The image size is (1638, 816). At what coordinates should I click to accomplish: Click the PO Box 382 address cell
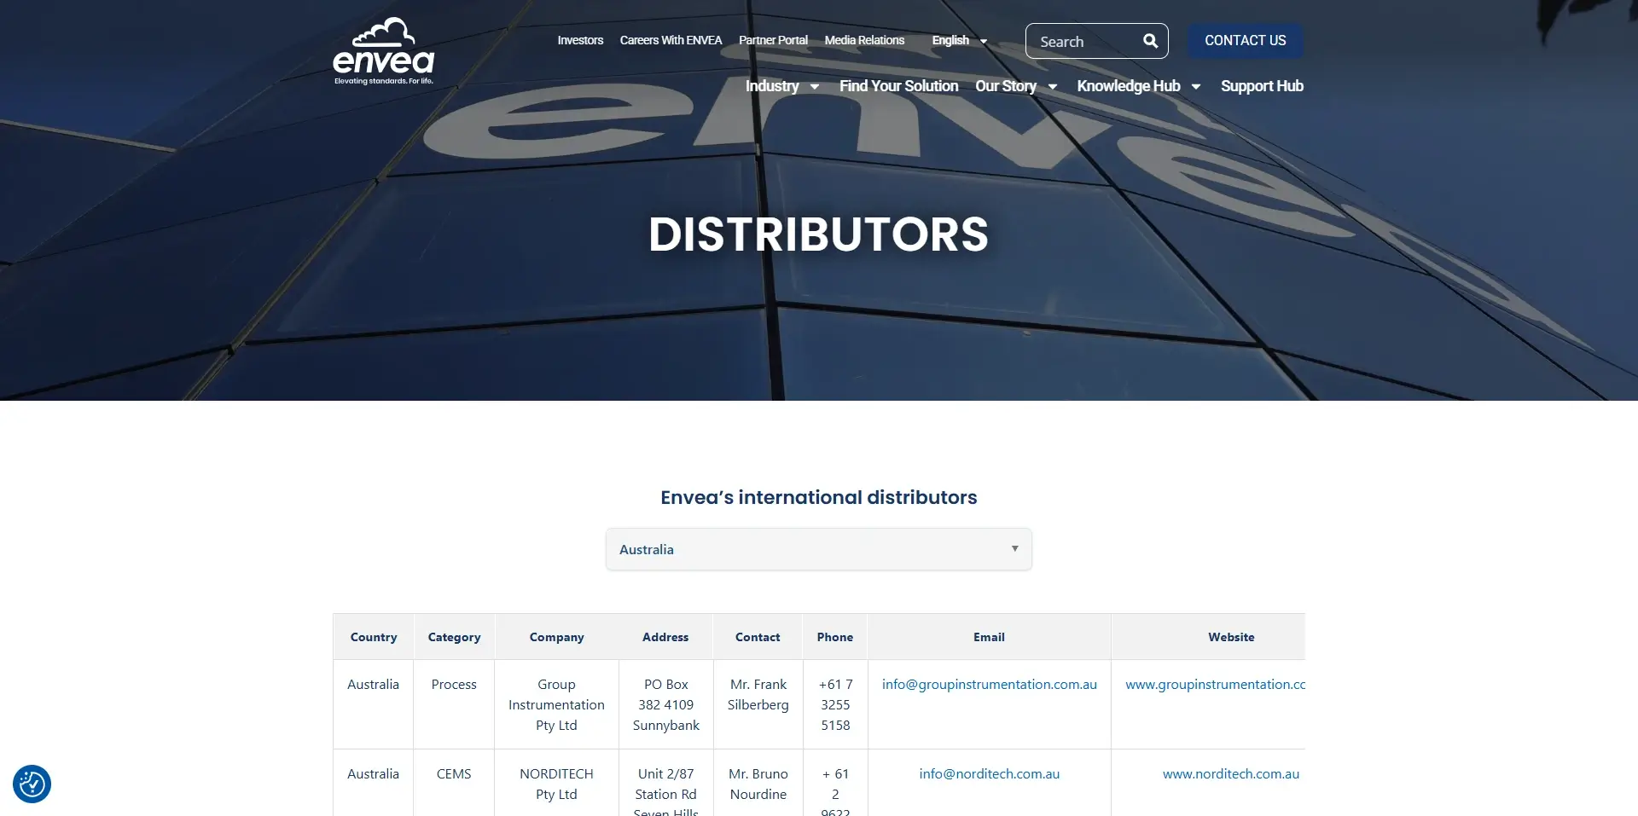click(665, 704)
